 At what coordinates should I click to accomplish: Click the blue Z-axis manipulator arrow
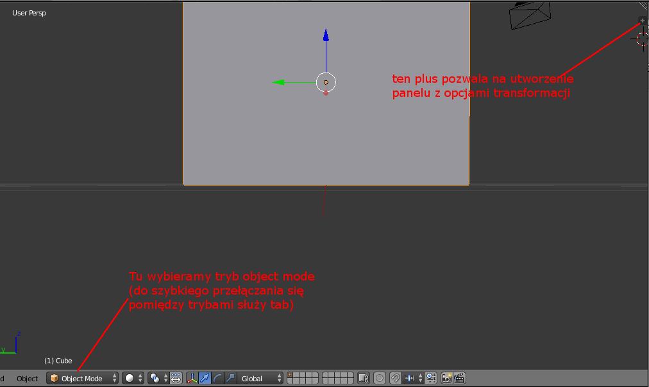[326, 36]
